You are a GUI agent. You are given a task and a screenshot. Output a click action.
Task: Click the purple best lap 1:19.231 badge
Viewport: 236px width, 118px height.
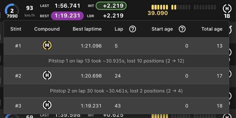[67, 16]
